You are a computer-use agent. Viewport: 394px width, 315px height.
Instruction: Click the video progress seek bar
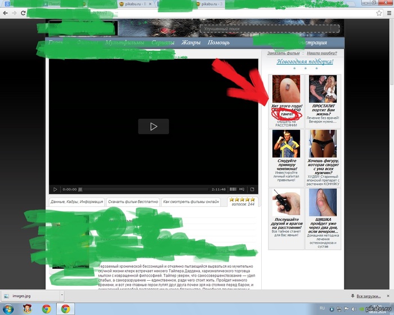(146, 190)
